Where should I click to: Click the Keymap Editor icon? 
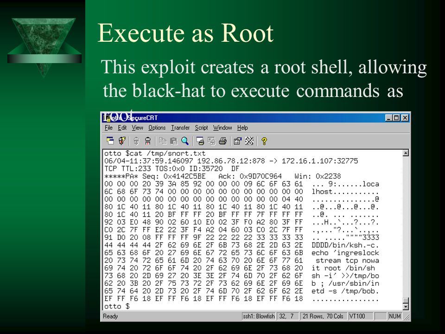pos(249,141)
